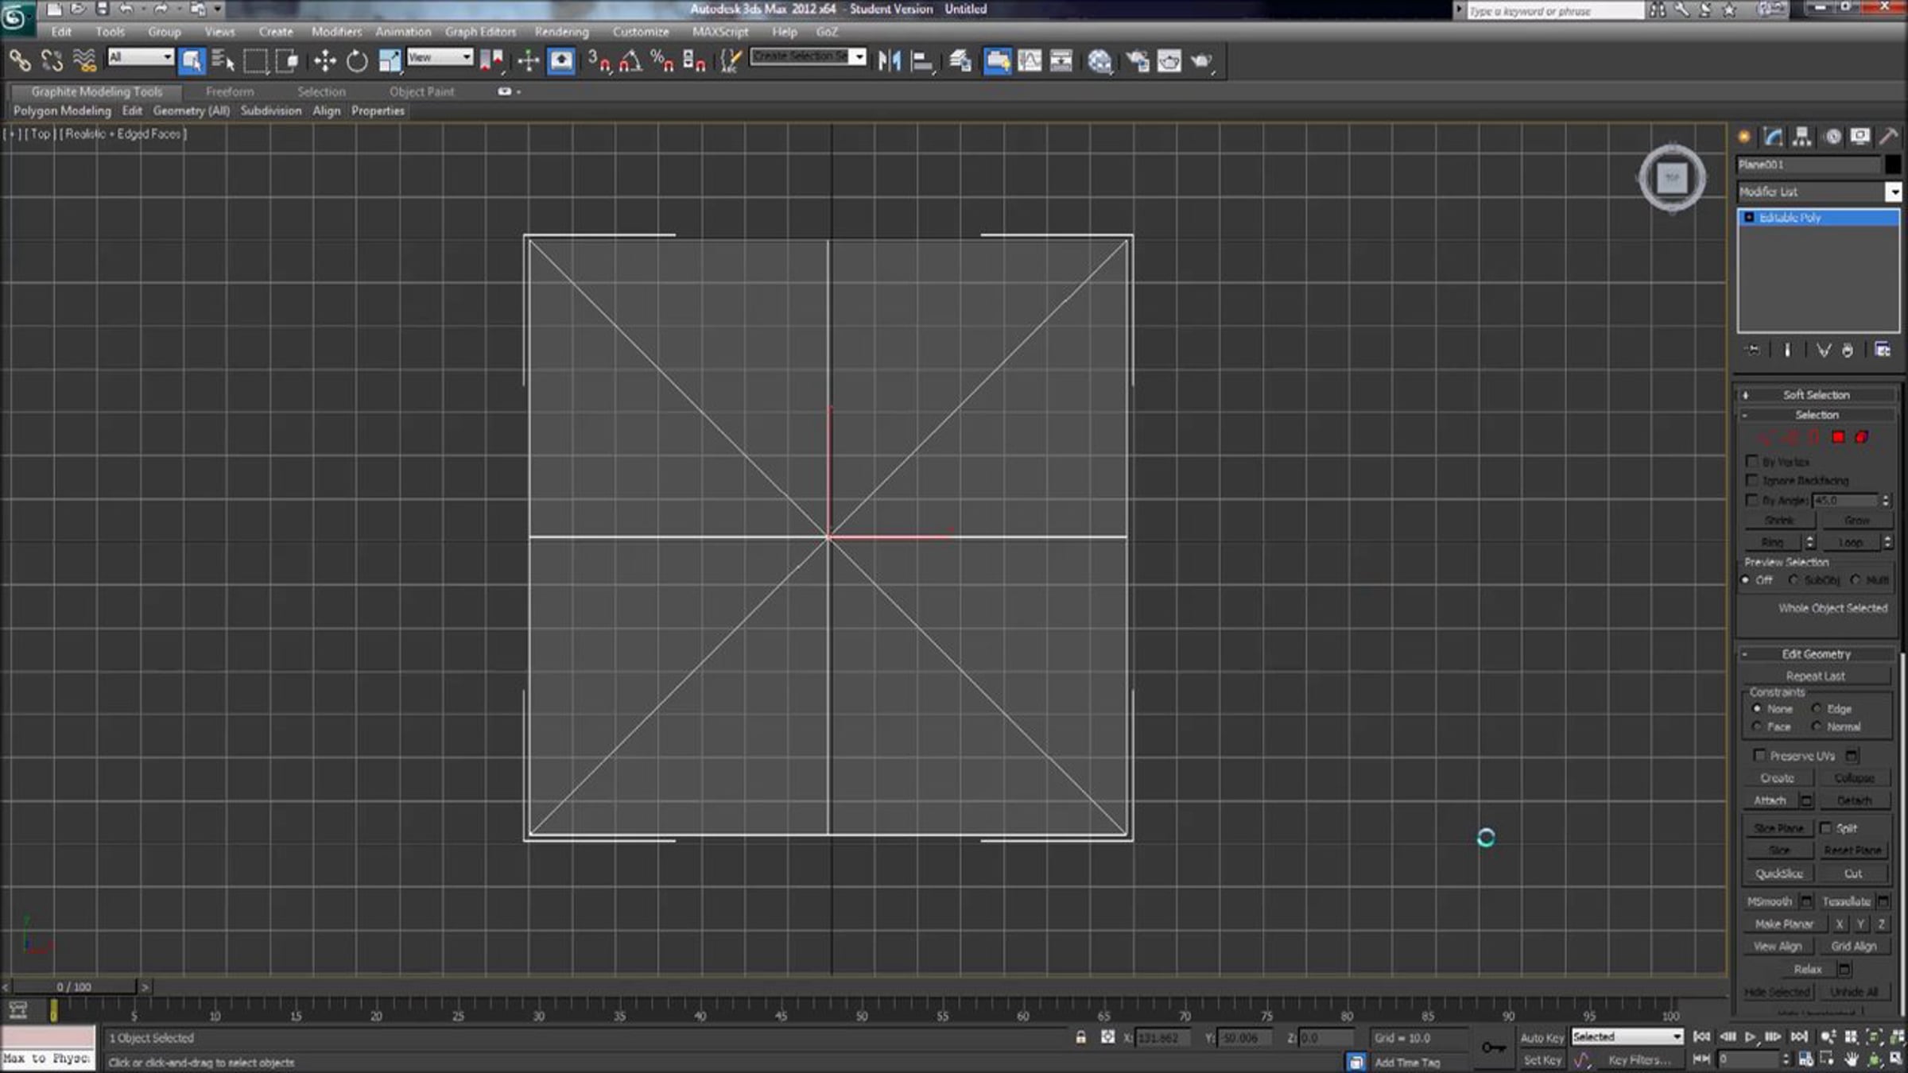The height and width of the screenshot is (1073, 1908).
Task: Enable the Ignore Backfacing checkbox
Action: point(1751,480)
